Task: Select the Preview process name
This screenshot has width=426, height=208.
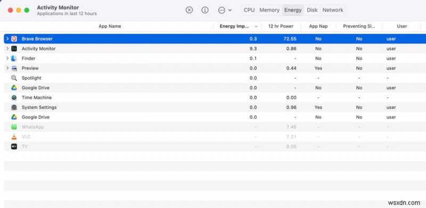Action: 30,68
